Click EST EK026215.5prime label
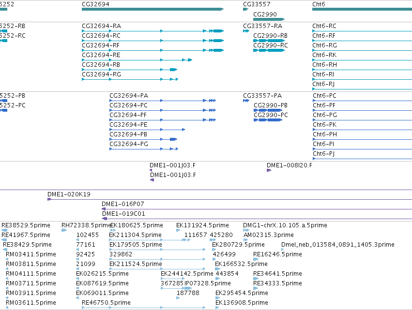412x310 pixels. [x=102, y=274]
